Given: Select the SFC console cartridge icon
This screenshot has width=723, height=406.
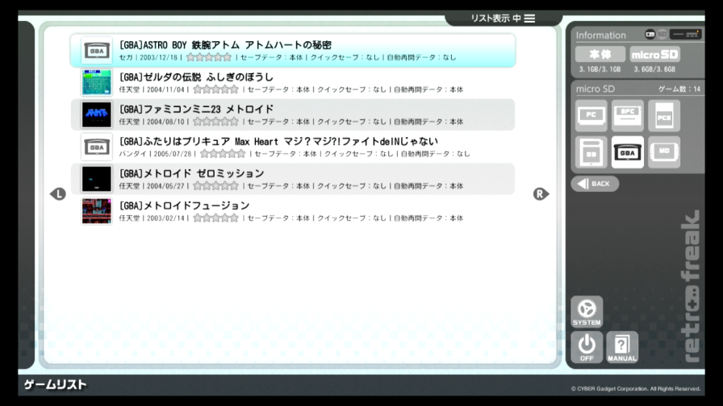Looking at the screenshot, I should tap(628, 115).
